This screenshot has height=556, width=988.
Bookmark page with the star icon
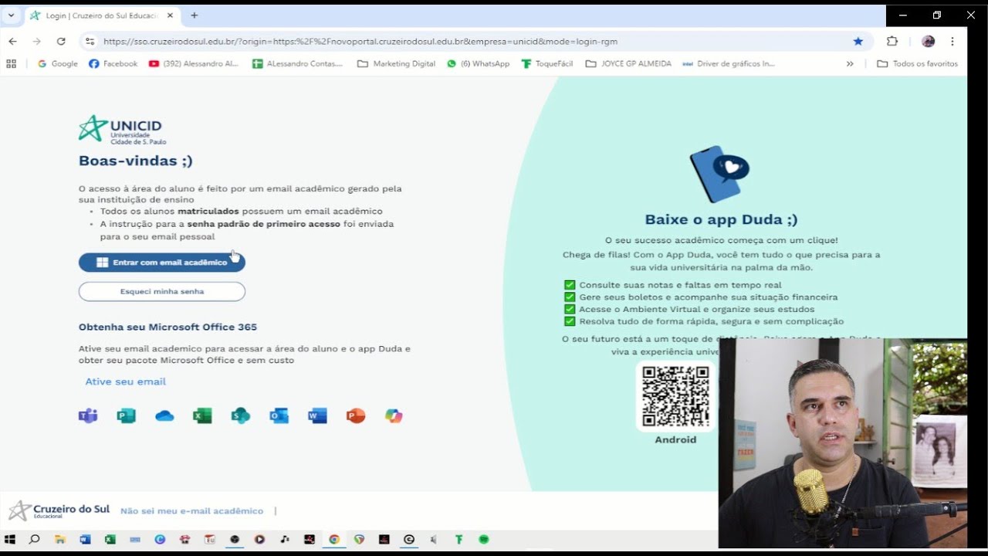(858, 41)
